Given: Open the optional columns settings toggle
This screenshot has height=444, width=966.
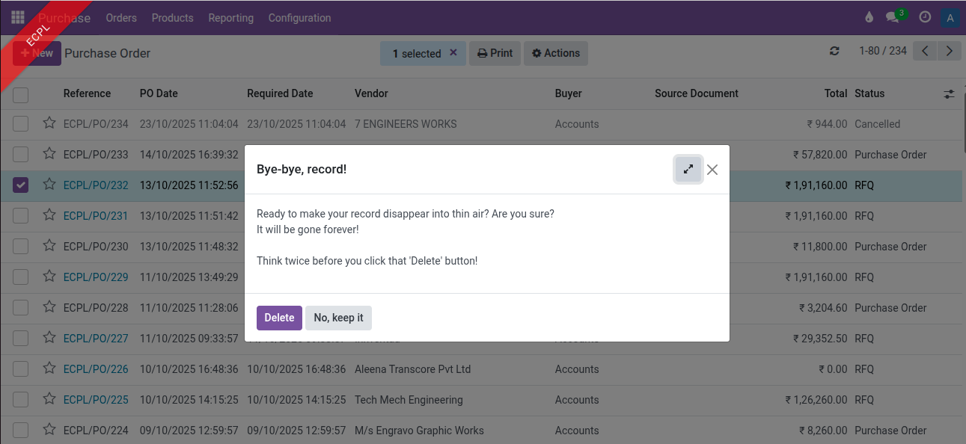Looking at the screenshot, I should tap(949, 94).
